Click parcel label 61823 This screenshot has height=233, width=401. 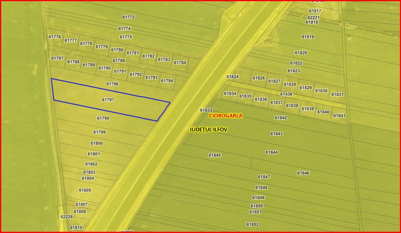pos(294,71)
